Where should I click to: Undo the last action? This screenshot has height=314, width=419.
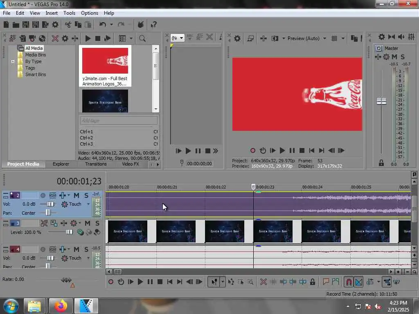(x=103, y=25)
